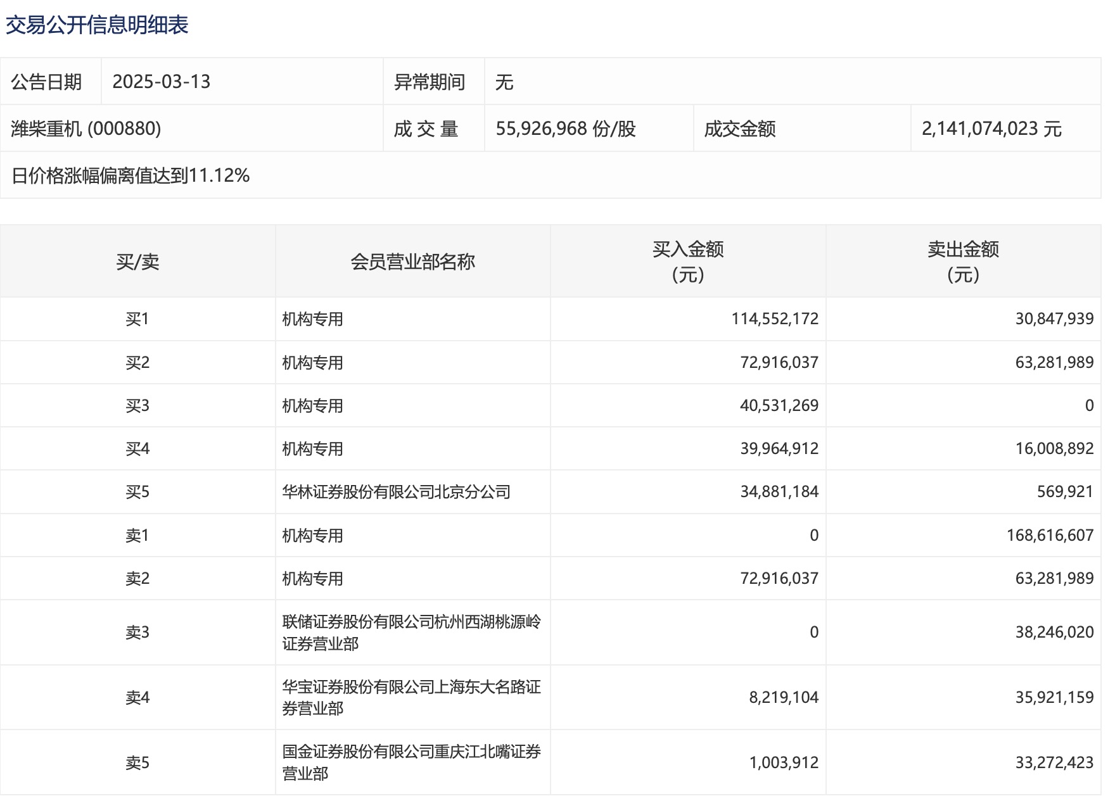Click amount 2,141,074,023 元
The image size is (1115, 808).
pyautogui.click(x=991, y=129)
